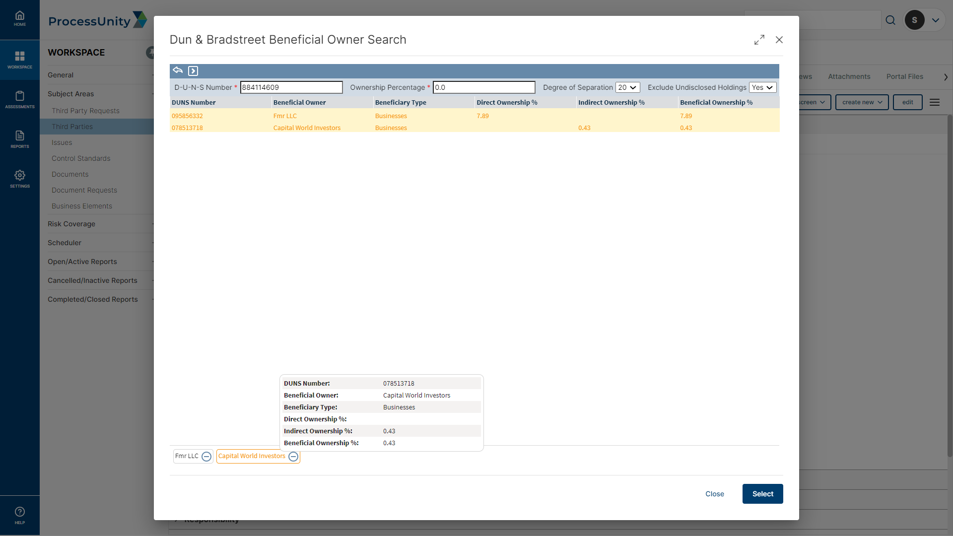
Task: Click the run search arrow icon
Action: (193, 71)
